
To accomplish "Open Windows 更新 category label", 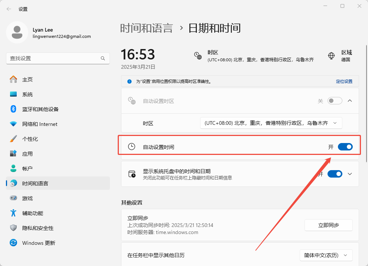I will point(39,243).
